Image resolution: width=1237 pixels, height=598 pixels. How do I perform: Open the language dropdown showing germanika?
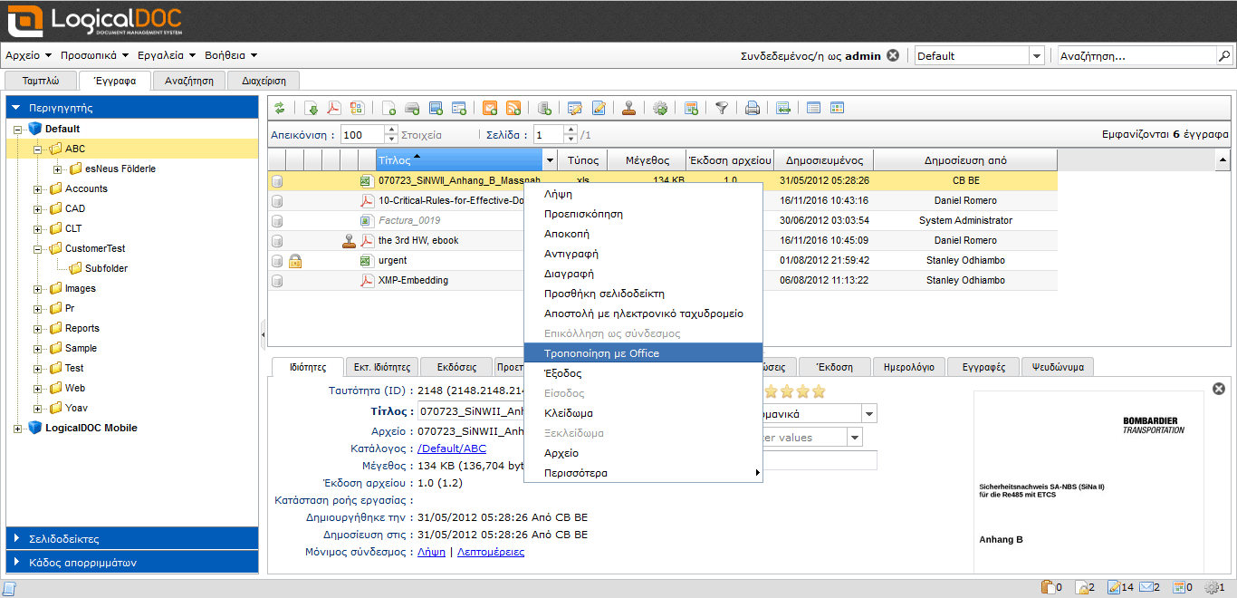point(867,413)
